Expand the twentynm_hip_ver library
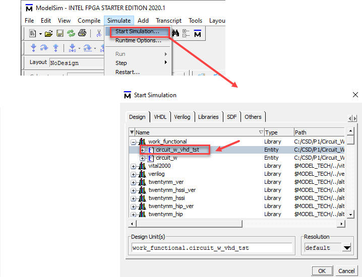This screenshot has width=362, height=277. click(133, 206)
